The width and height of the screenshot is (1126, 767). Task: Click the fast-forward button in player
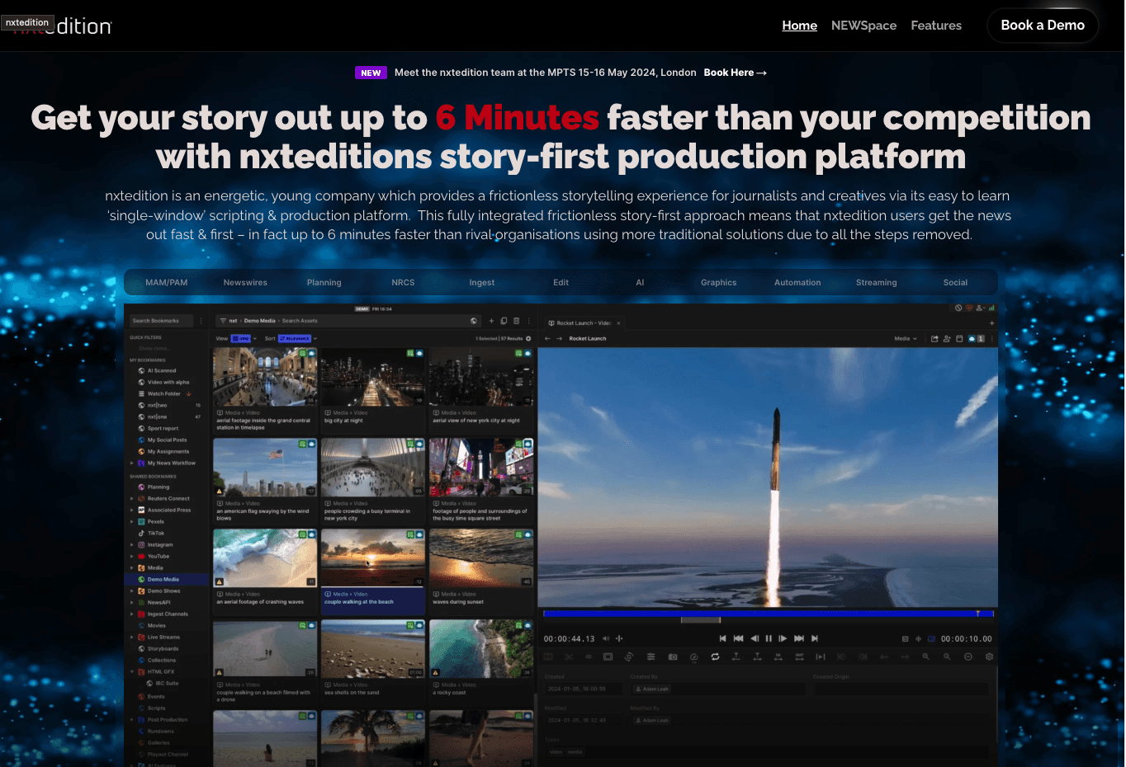[x=798, y=638]
